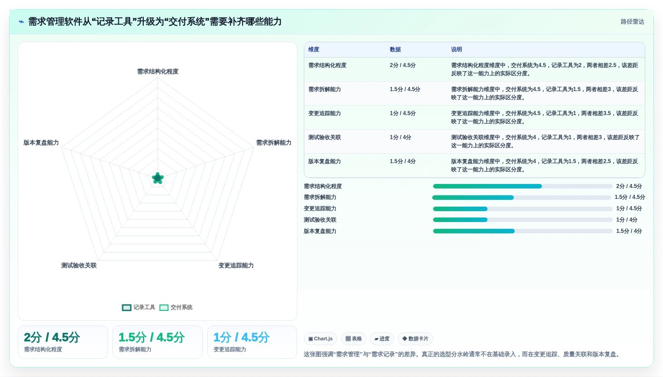The height and width of the screenshot is (377, 663).
Task: Click the footer note starting 这张图强调
Action: pyautogui.click(x=462, y=354)
